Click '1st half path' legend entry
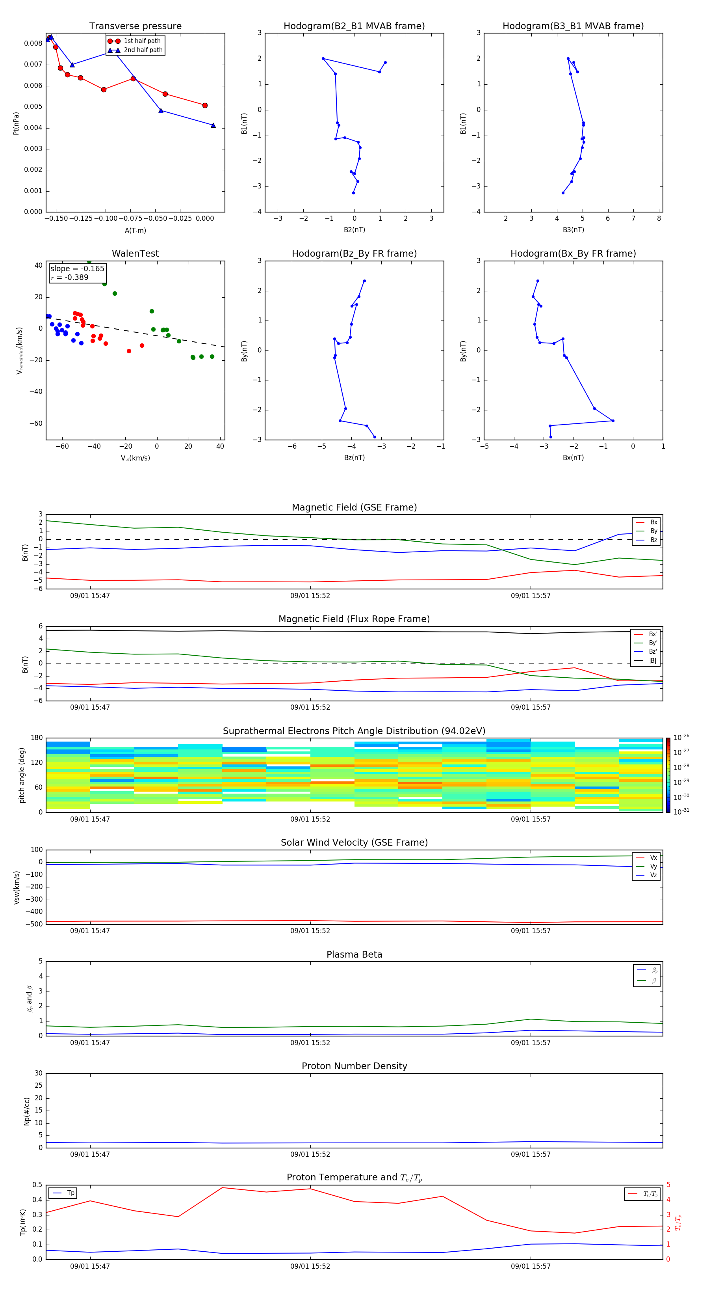This screenshot has height=1301, width=709. 134,41
